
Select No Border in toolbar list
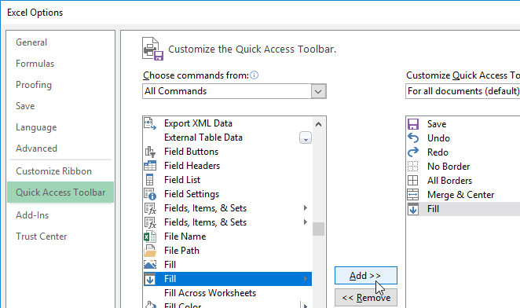click(x=463, y=167)
